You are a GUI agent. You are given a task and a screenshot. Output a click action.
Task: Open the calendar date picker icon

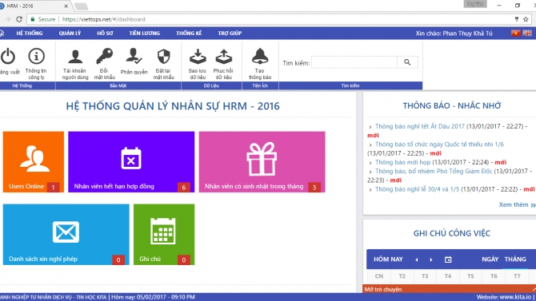[448, 259]
